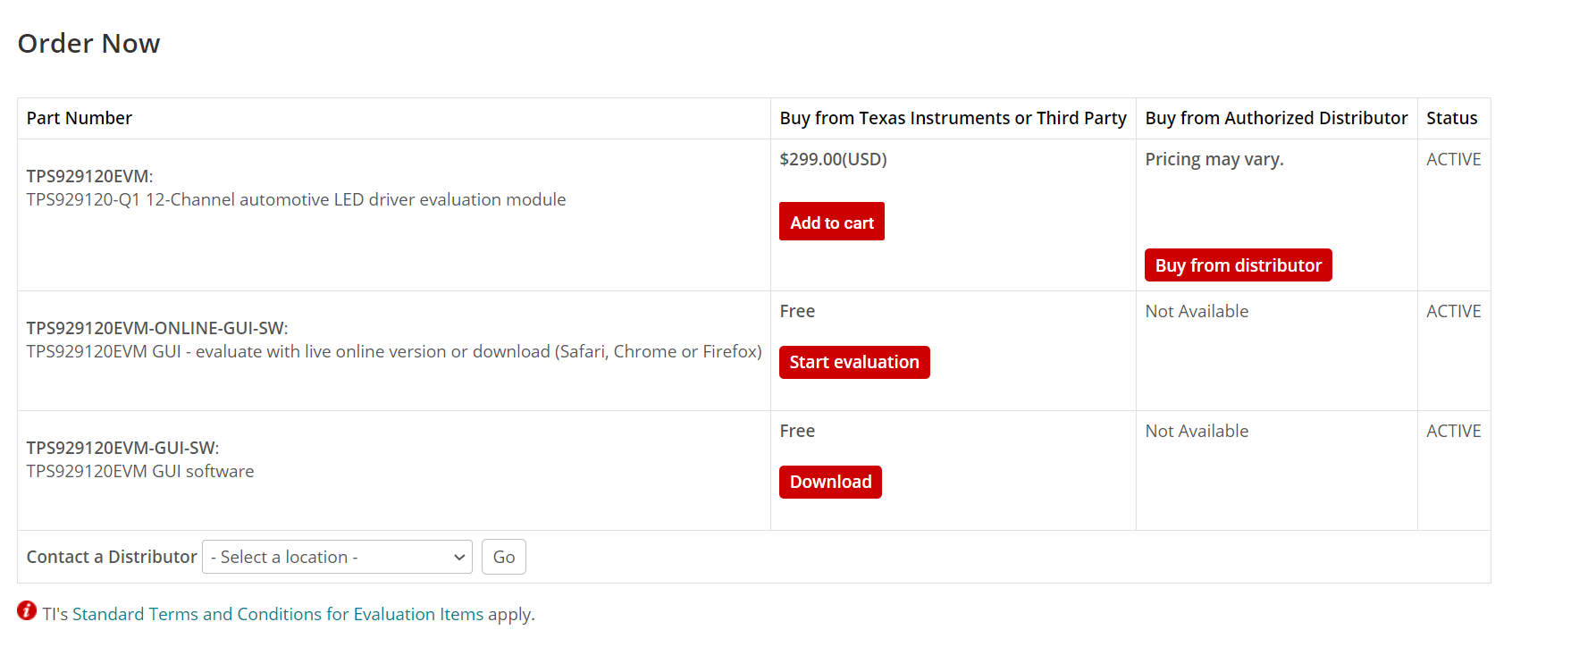Click the TPS929120EVM-ONLINE-GUI-SW part name
The image size is (1596, 647).
(157, 328)
